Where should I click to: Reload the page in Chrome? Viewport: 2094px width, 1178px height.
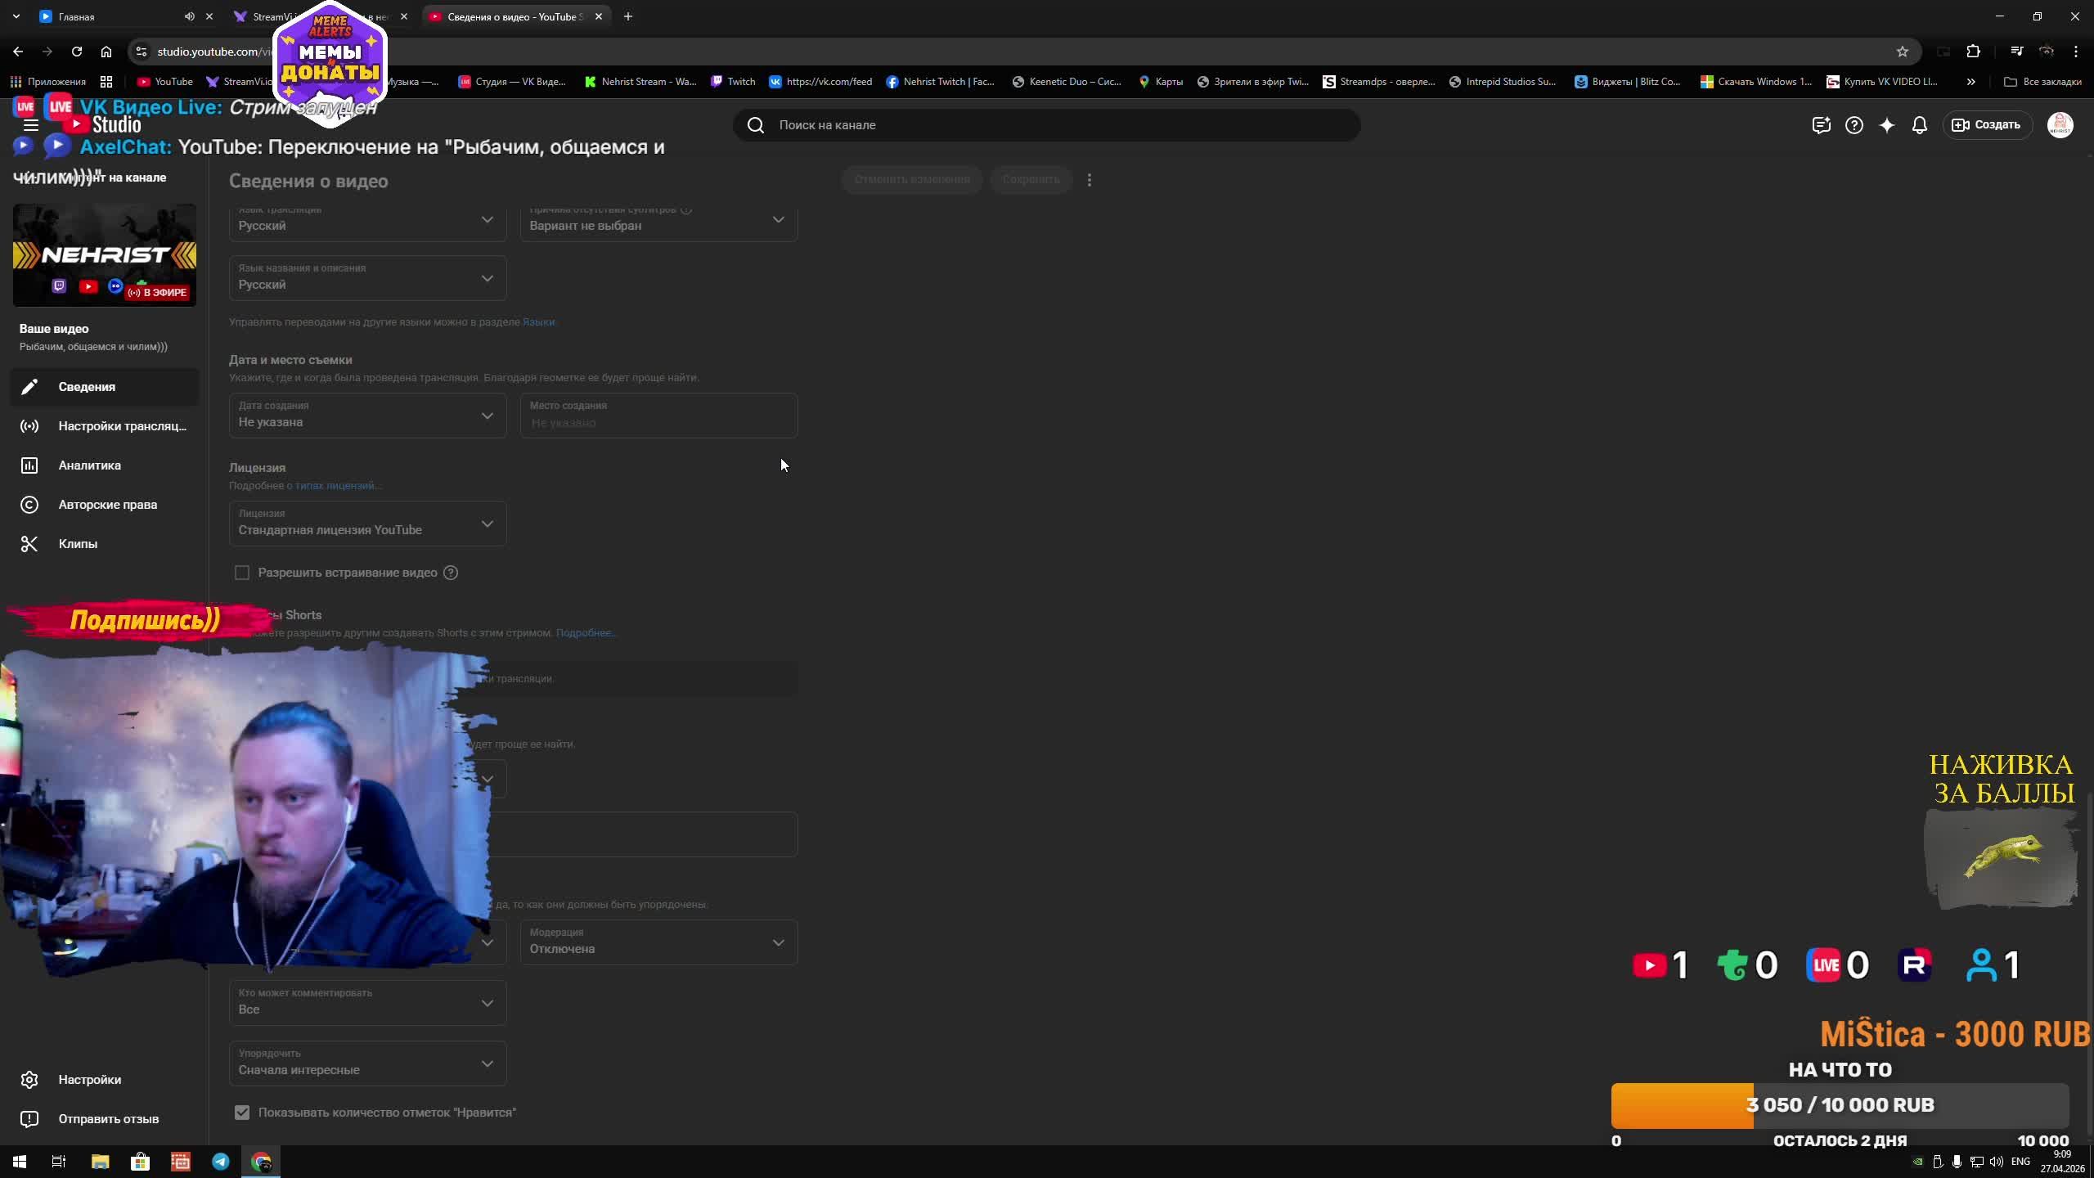click(77, 52)
